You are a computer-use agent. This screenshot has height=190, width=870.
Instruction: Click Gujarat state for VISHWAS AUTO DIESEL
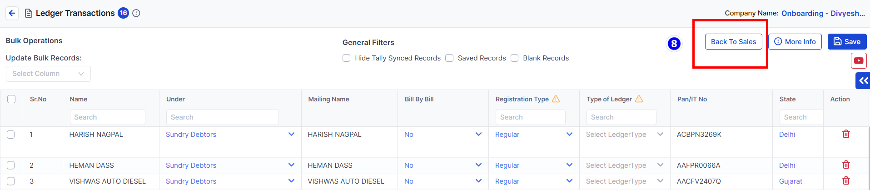(790, 181)
